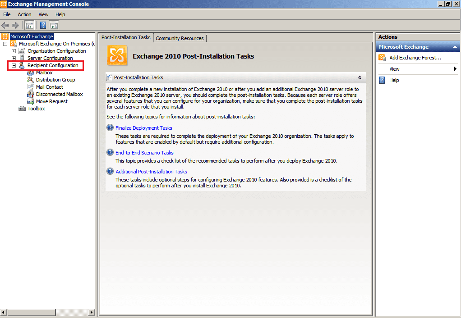Click the blue Help icon in toolbar
The image size is (461, 318).
pos(43,25)
